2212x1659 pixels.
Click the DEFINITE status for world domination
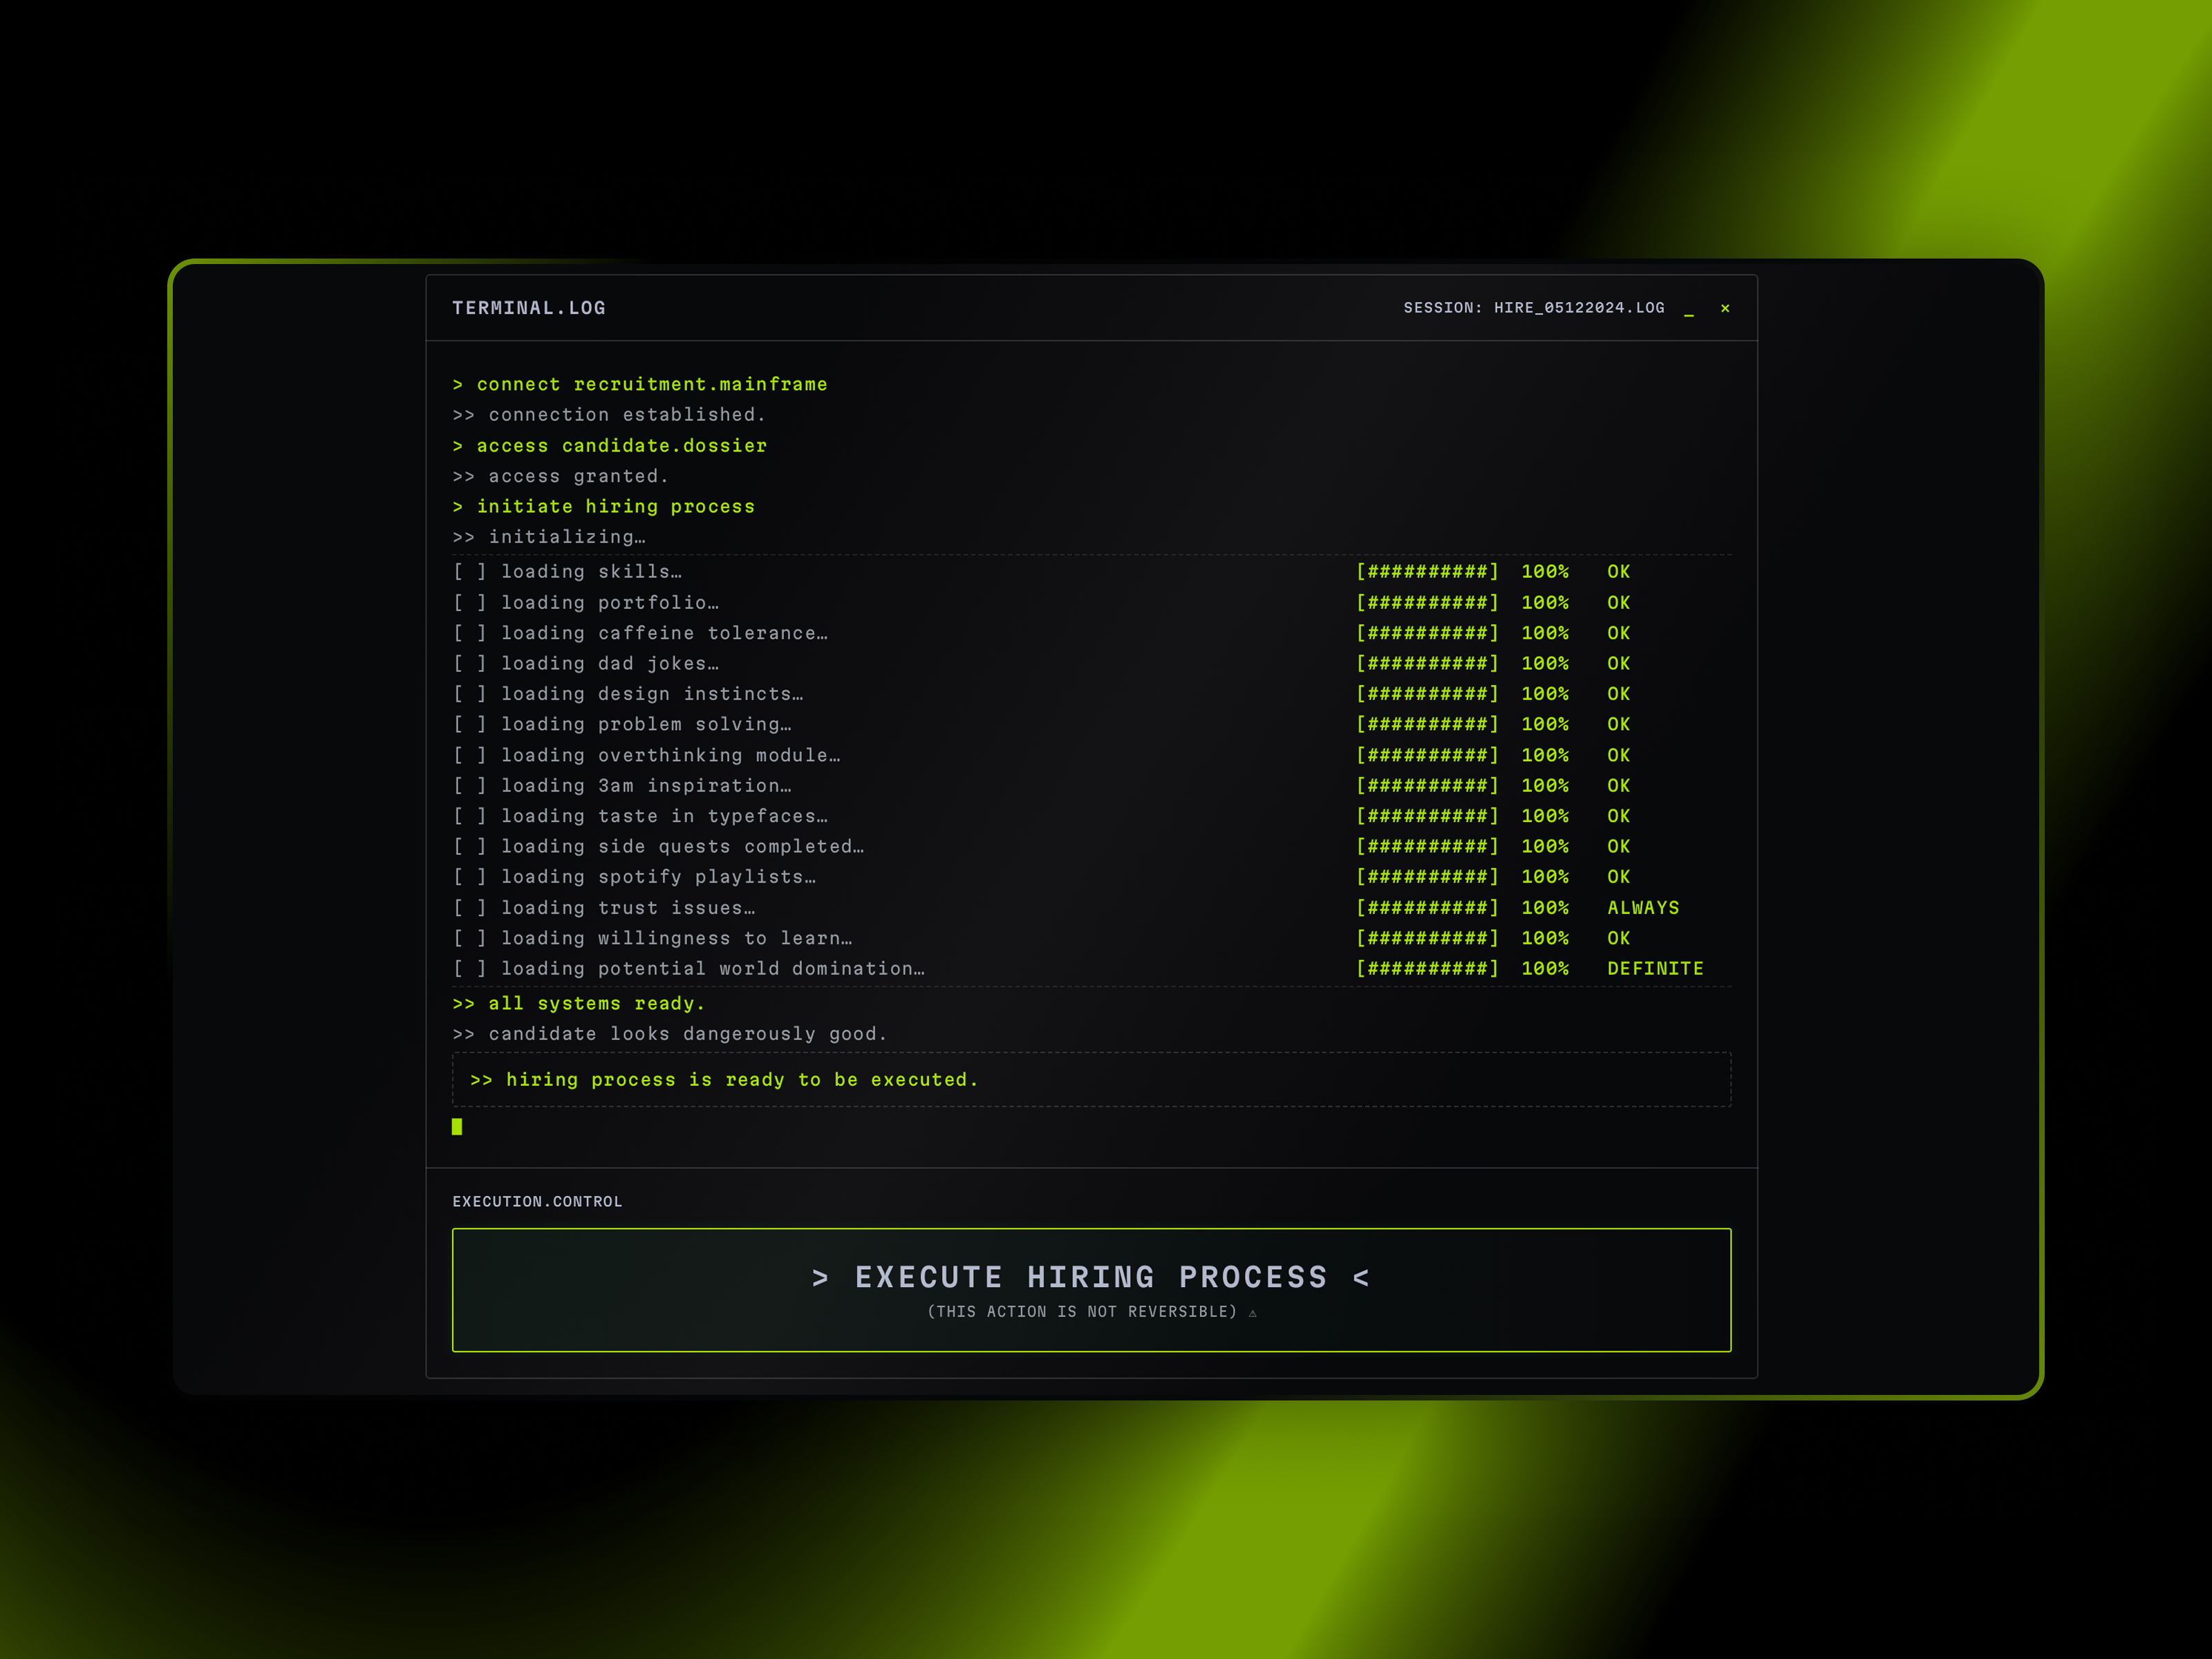pos(1655,969)
